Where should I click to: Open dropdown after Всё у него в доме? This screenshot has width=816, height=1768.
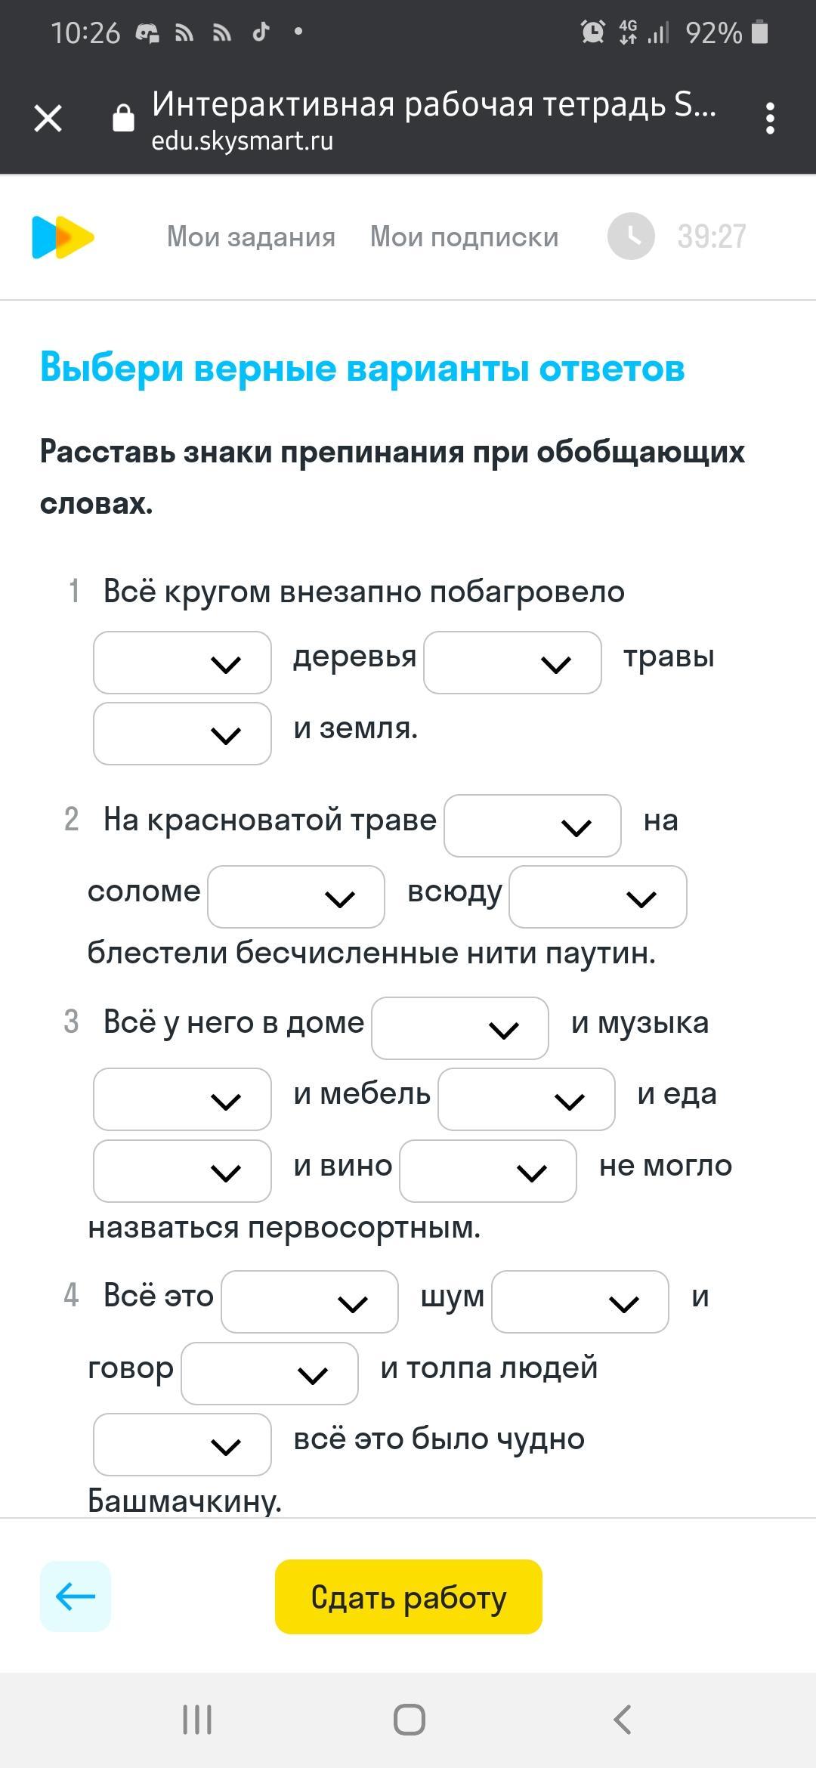pyautogui.click(x=460, y=1028)
